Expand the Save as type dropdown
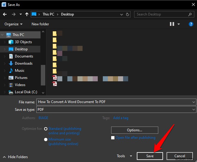197x162 pixels. pos(194,110)
